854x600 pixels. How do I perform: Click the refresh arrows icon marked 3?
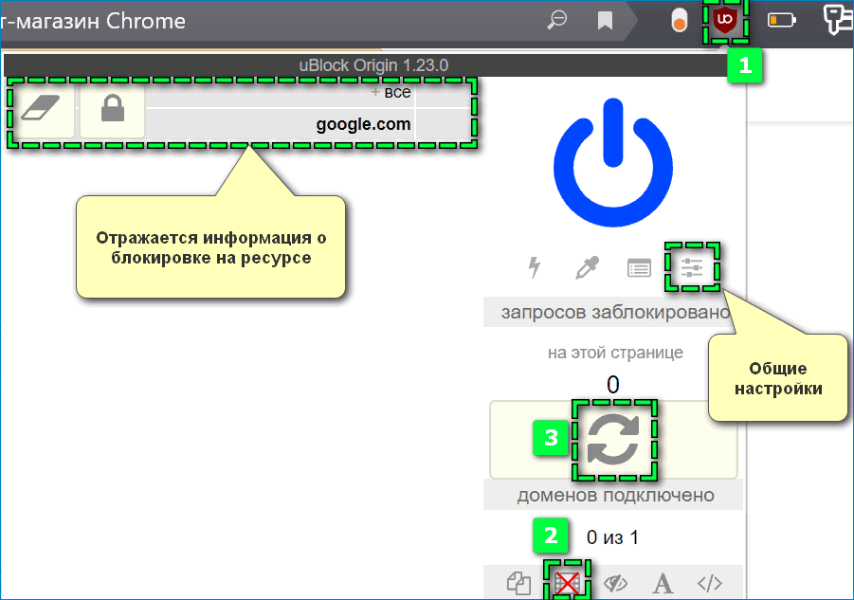pyautogui.click(x=613, y=440)
